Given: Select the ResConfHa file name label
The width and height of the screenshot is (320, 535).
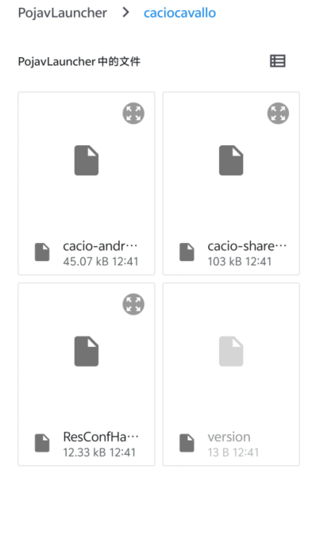Looking at the screenshot, I should point(101,437).
